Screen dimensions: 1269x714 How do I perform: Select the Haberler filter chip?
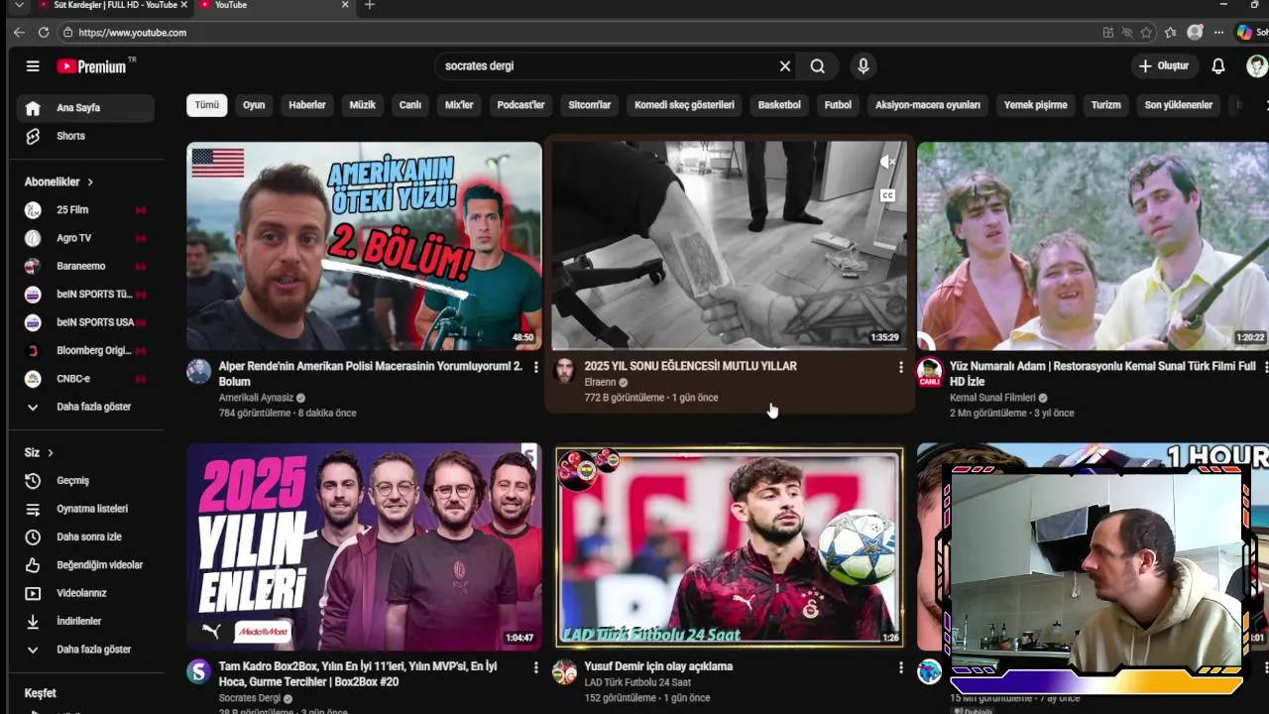(x=307, y=105)
